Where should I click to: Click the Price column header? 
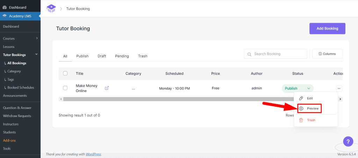[x=215, y=73]
